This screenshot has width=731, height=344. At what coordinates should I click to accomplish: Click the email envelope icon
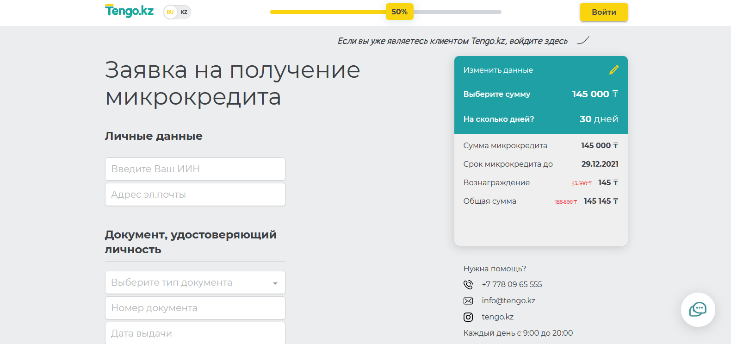click(x=468, y=301)
